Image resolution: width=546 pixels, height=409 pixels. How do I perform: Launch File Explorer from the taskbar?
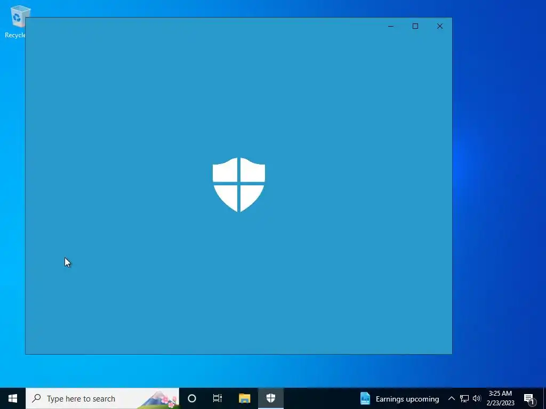pyautogui.click(x=244, y=398)
